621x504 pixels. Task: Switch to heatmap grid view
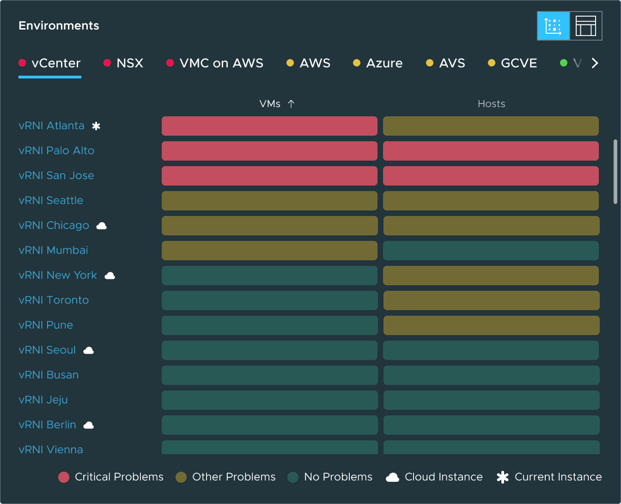click(553, 26)
